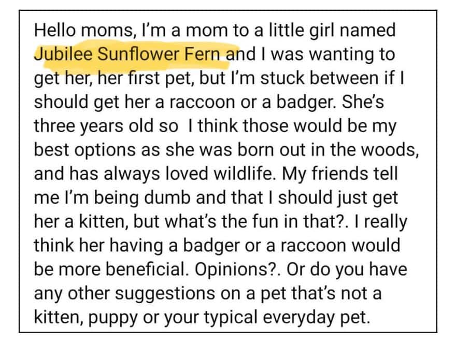Click the word 'puppy' in last line
Viewport: 456px width, 341px height.
(113, 317)
